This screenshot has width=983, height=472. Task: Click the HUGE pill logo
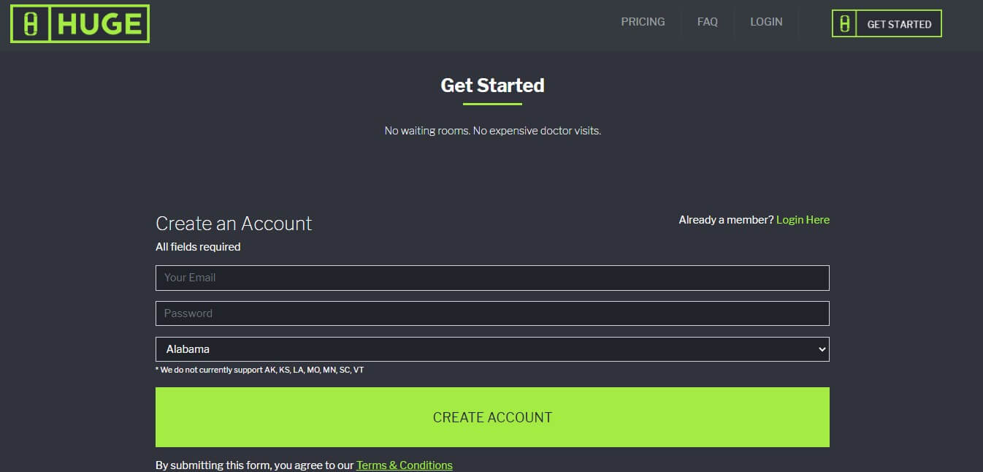pos(80,24)
